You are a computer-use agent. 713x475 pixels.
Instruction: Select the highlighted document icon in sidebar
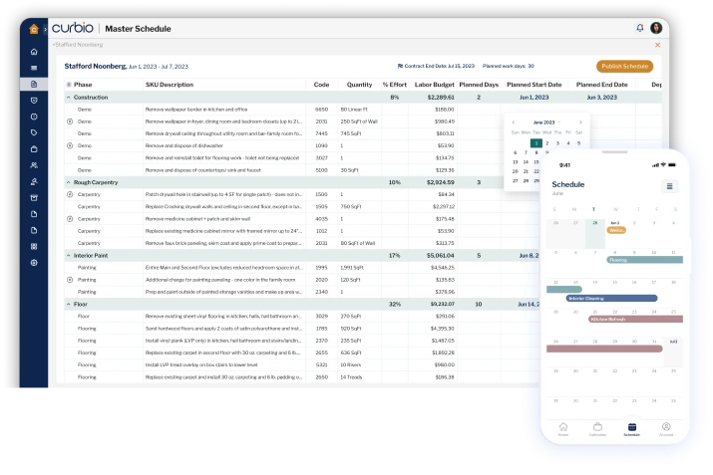click(34, 84)
